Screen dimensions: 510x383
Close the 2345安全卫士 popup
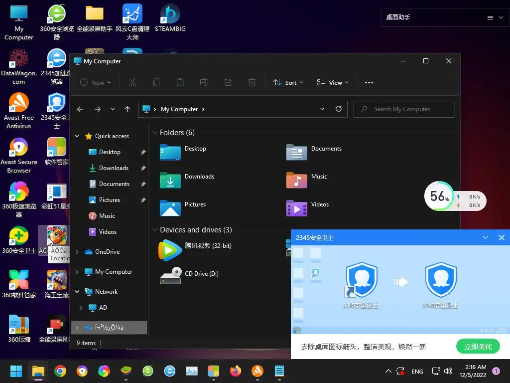(x=502, y=237)
